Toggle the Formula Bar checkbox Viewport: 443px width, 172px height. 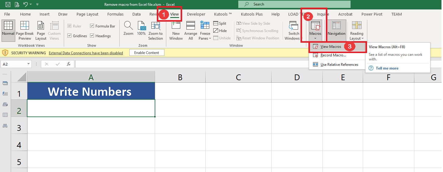pos(92,26)
